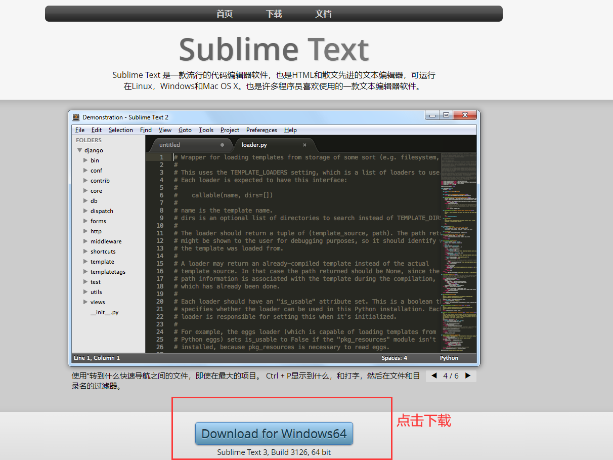Expand the views folder
The image size is (613, 460).
coord(85,302)
